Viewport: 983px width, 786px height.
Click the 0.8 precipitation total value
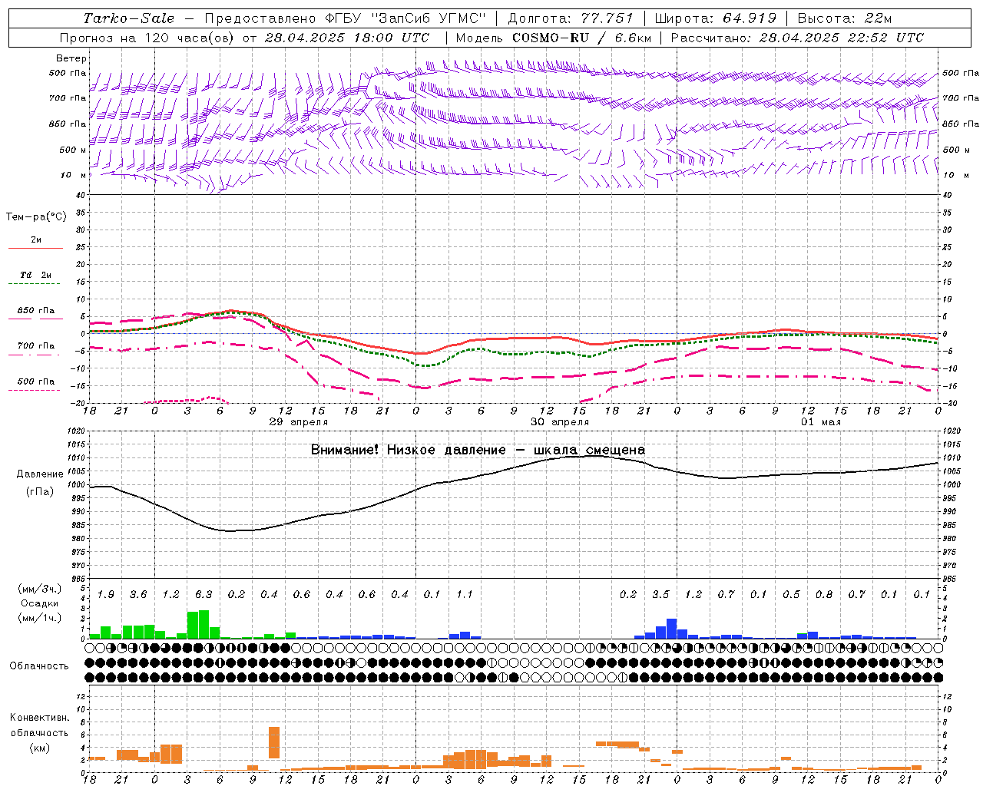(824, 595)
